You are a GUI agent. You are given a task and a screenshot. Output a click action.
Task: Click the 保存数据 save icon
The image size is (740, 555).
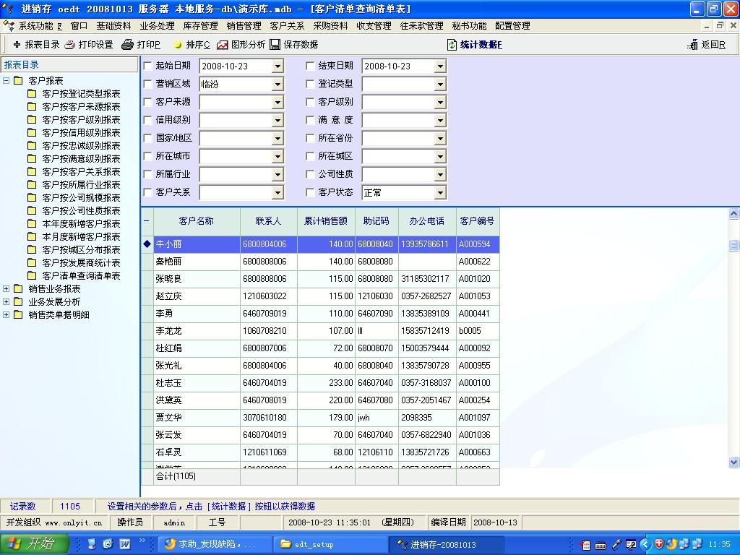coord(275,45)
